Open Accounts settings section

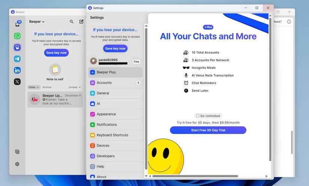pos(115,83)
